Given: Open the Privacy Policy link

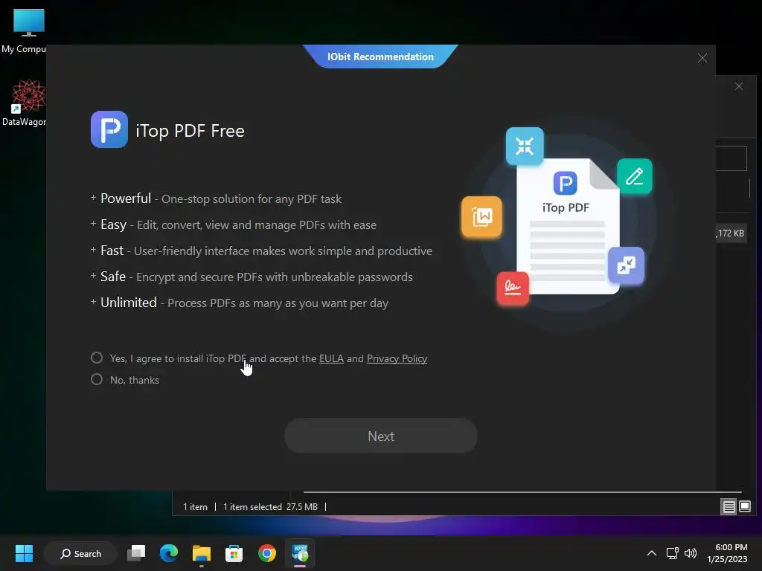Looking at the screenshot, I should [x=397, y=358].
